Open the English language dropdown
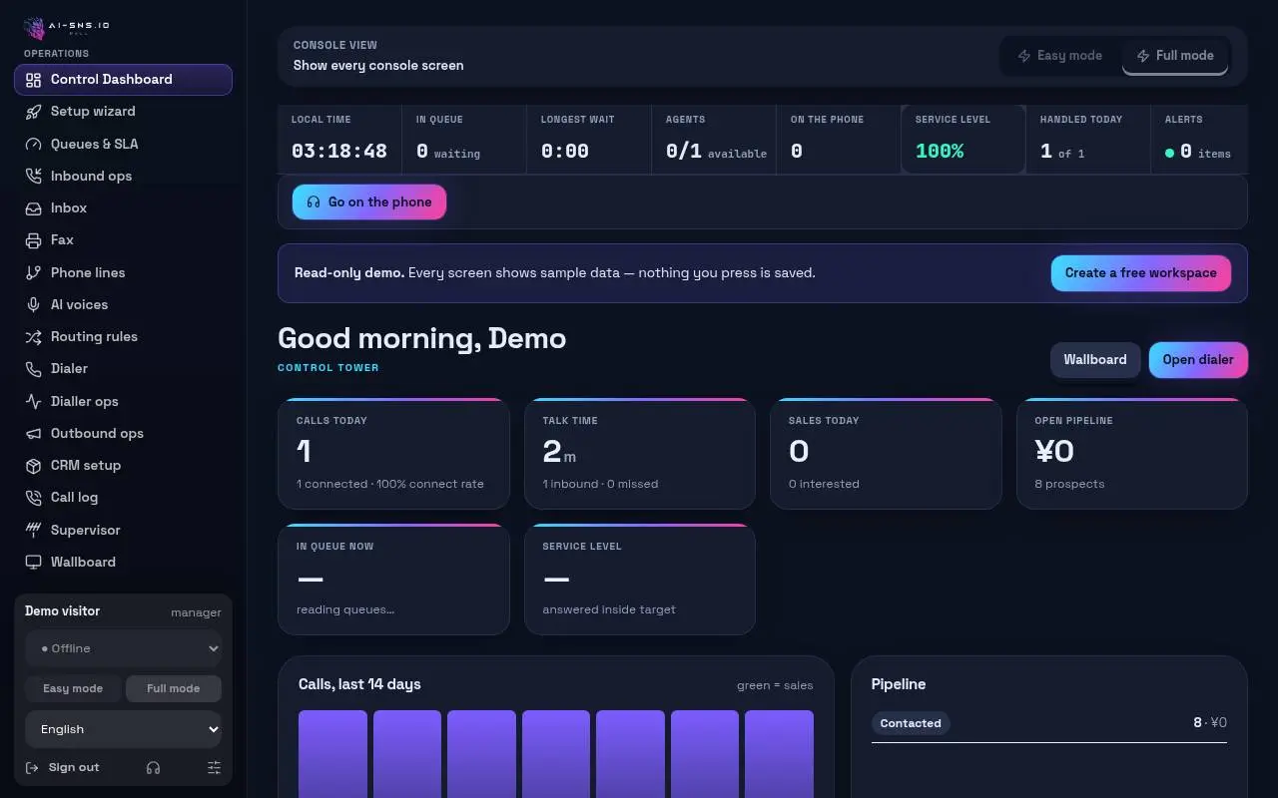 [x=123, y=729]
